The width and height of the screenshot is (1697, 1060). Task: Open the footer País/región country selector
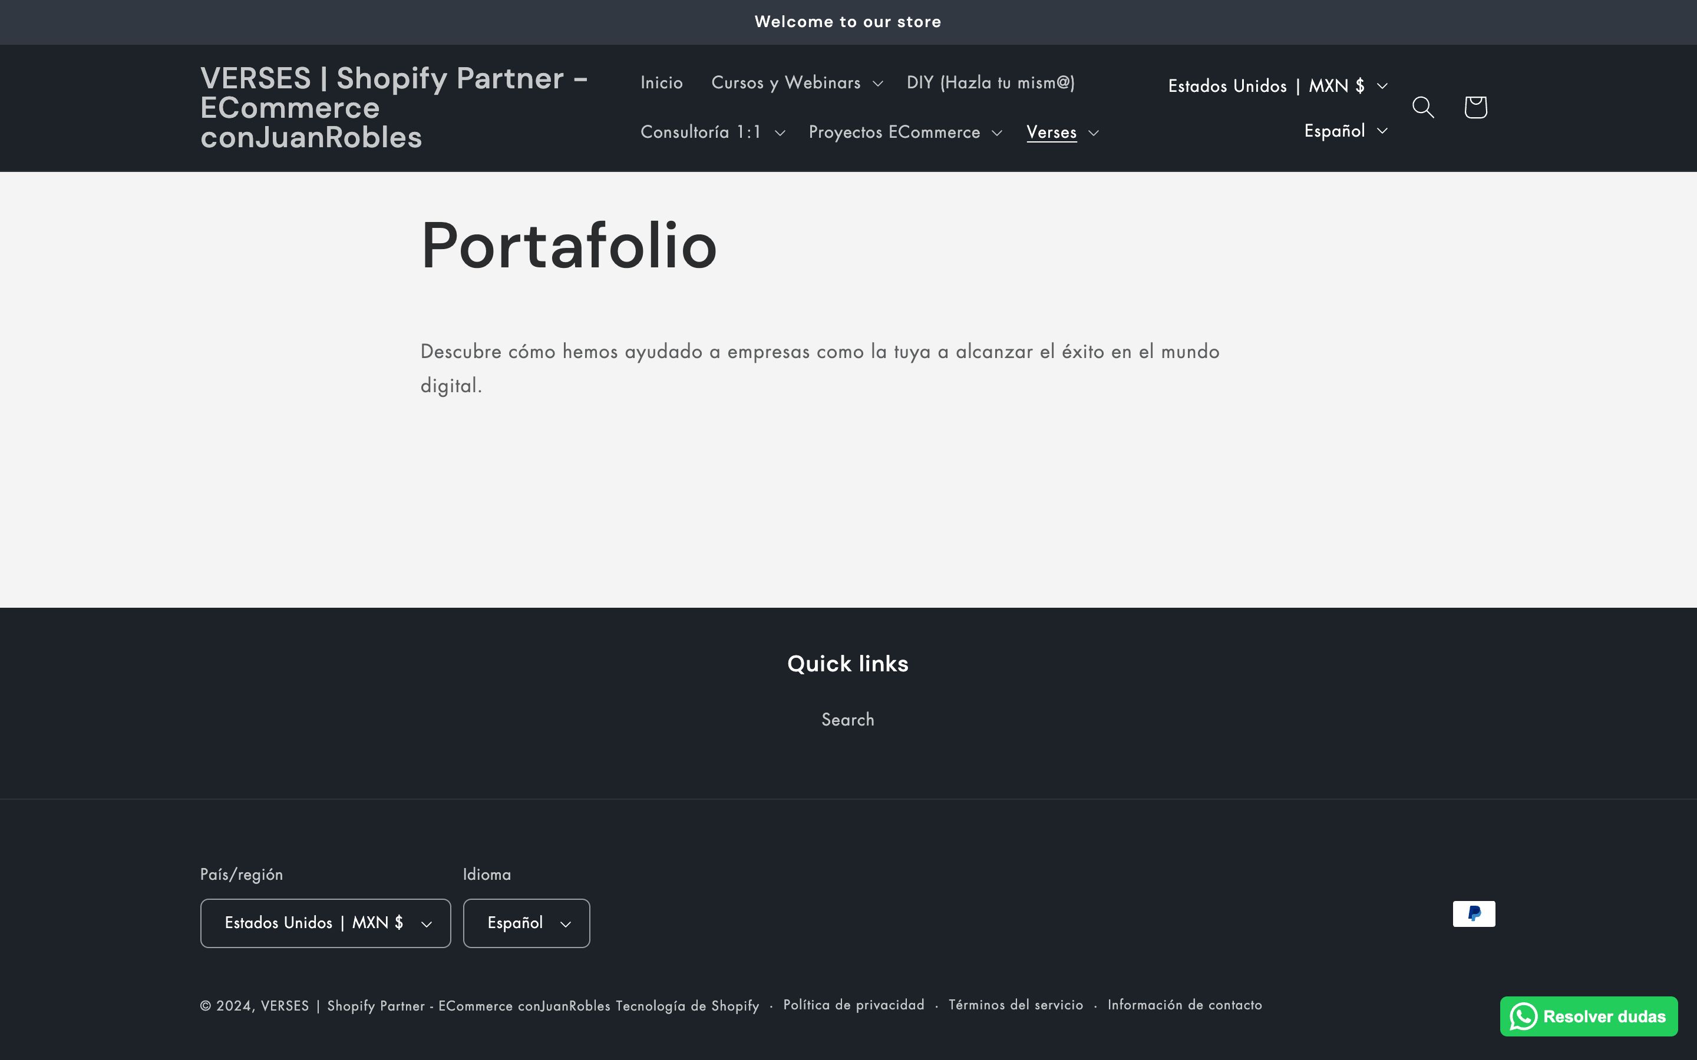pyautogui.click(x=325, y=923)
